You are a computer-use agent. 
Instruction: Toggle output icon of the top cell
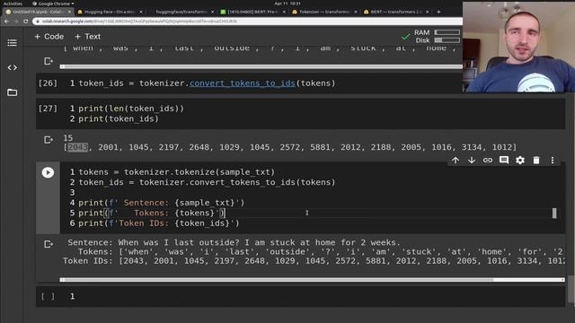point(49,61)
